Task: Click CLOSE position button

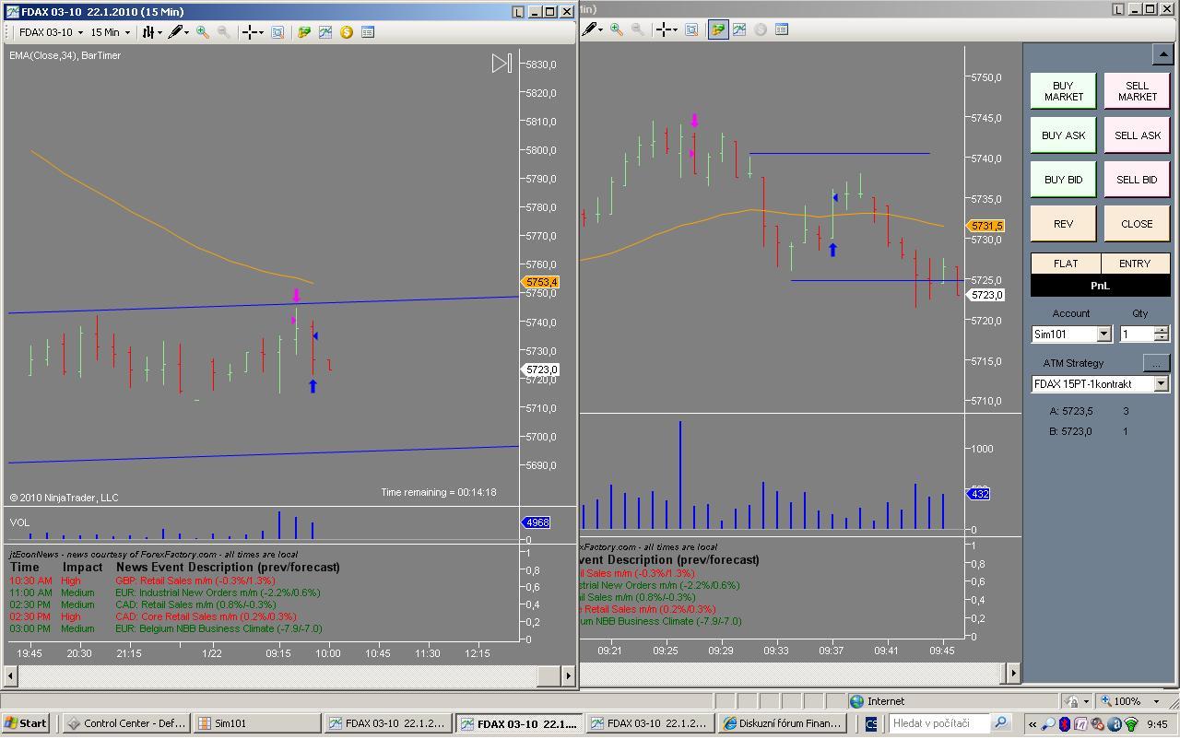Action: pos(1138,224)
